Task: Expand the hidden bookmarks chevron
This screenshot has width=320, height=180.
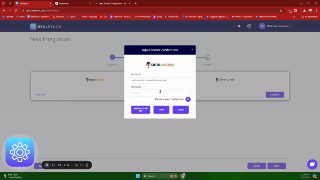Action: tap(294, 17)
